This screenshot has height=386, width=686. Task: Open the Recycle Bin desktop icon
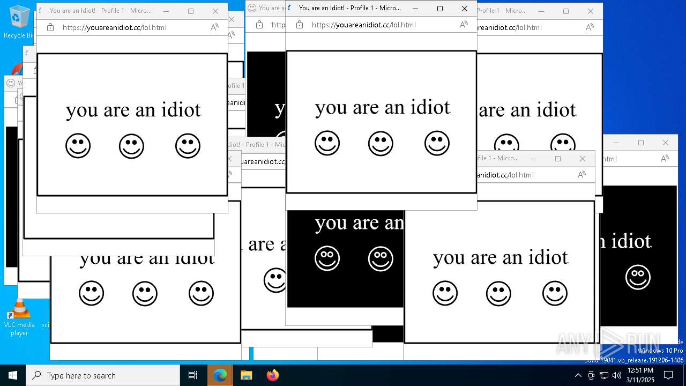[x=19, y=23]
